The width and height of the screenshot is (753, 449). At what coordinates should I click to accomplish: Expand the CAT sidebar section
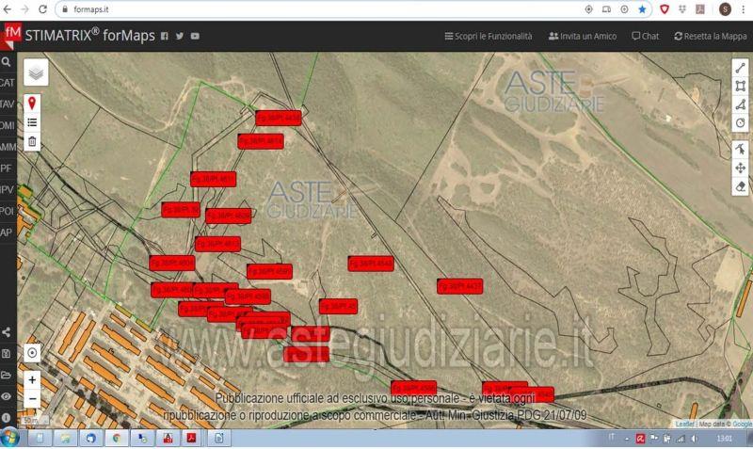point(8,83)
